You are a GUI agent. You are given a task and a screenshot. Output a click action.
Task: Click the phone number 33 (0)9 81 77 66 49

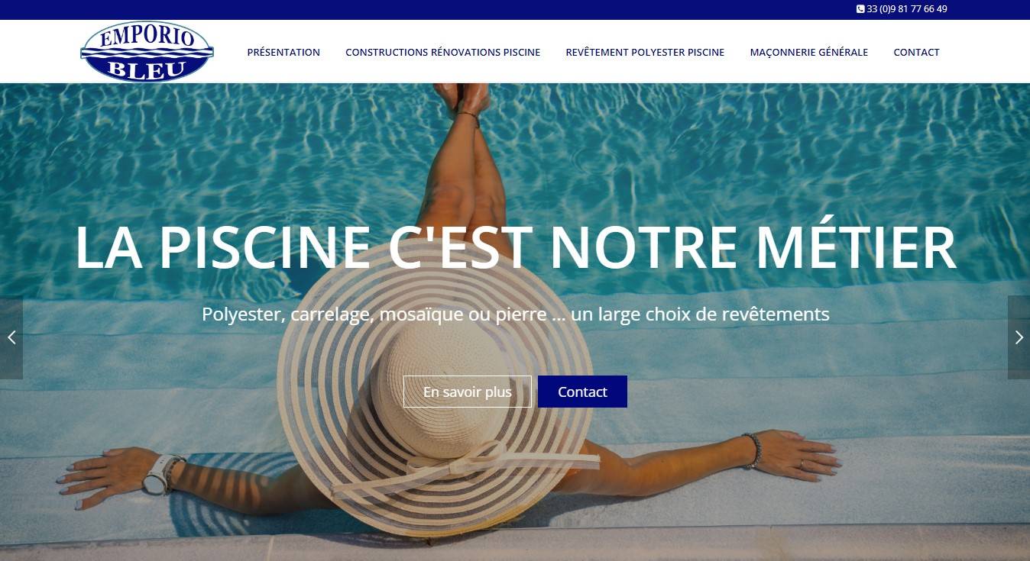907,9
